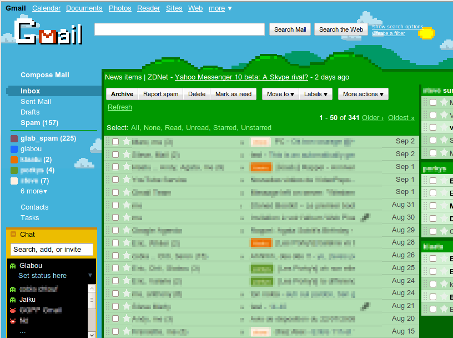
Task: Open the chat status dropdown arrow
Action: pyautogui.click(x=90, y=276)
